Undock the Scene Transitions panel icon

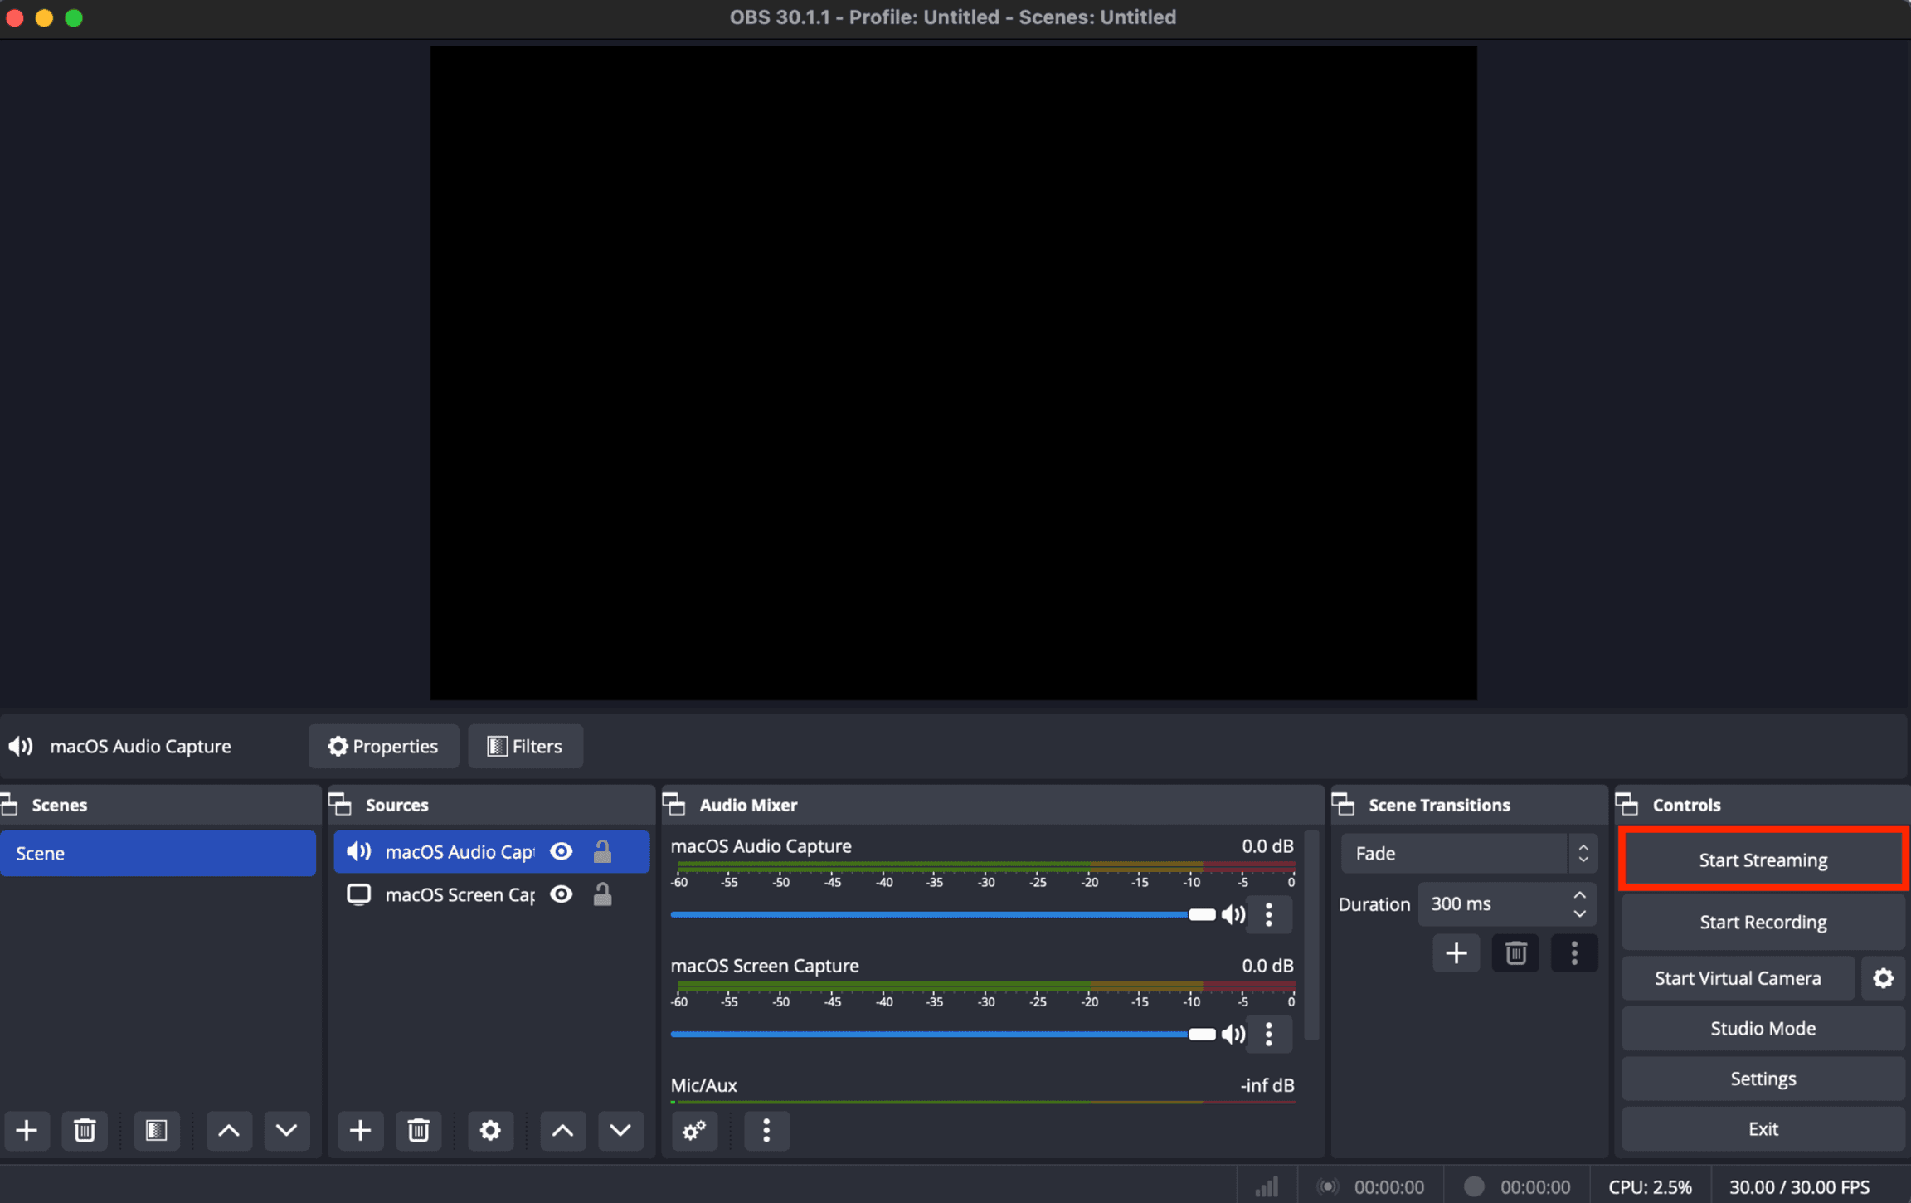point(1343,805)
